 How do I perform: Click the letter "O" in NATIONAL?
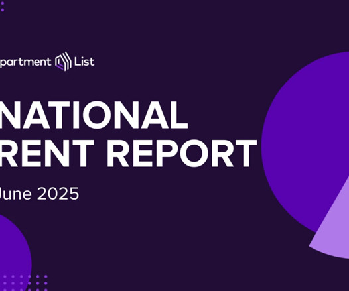tap(96, 115)
